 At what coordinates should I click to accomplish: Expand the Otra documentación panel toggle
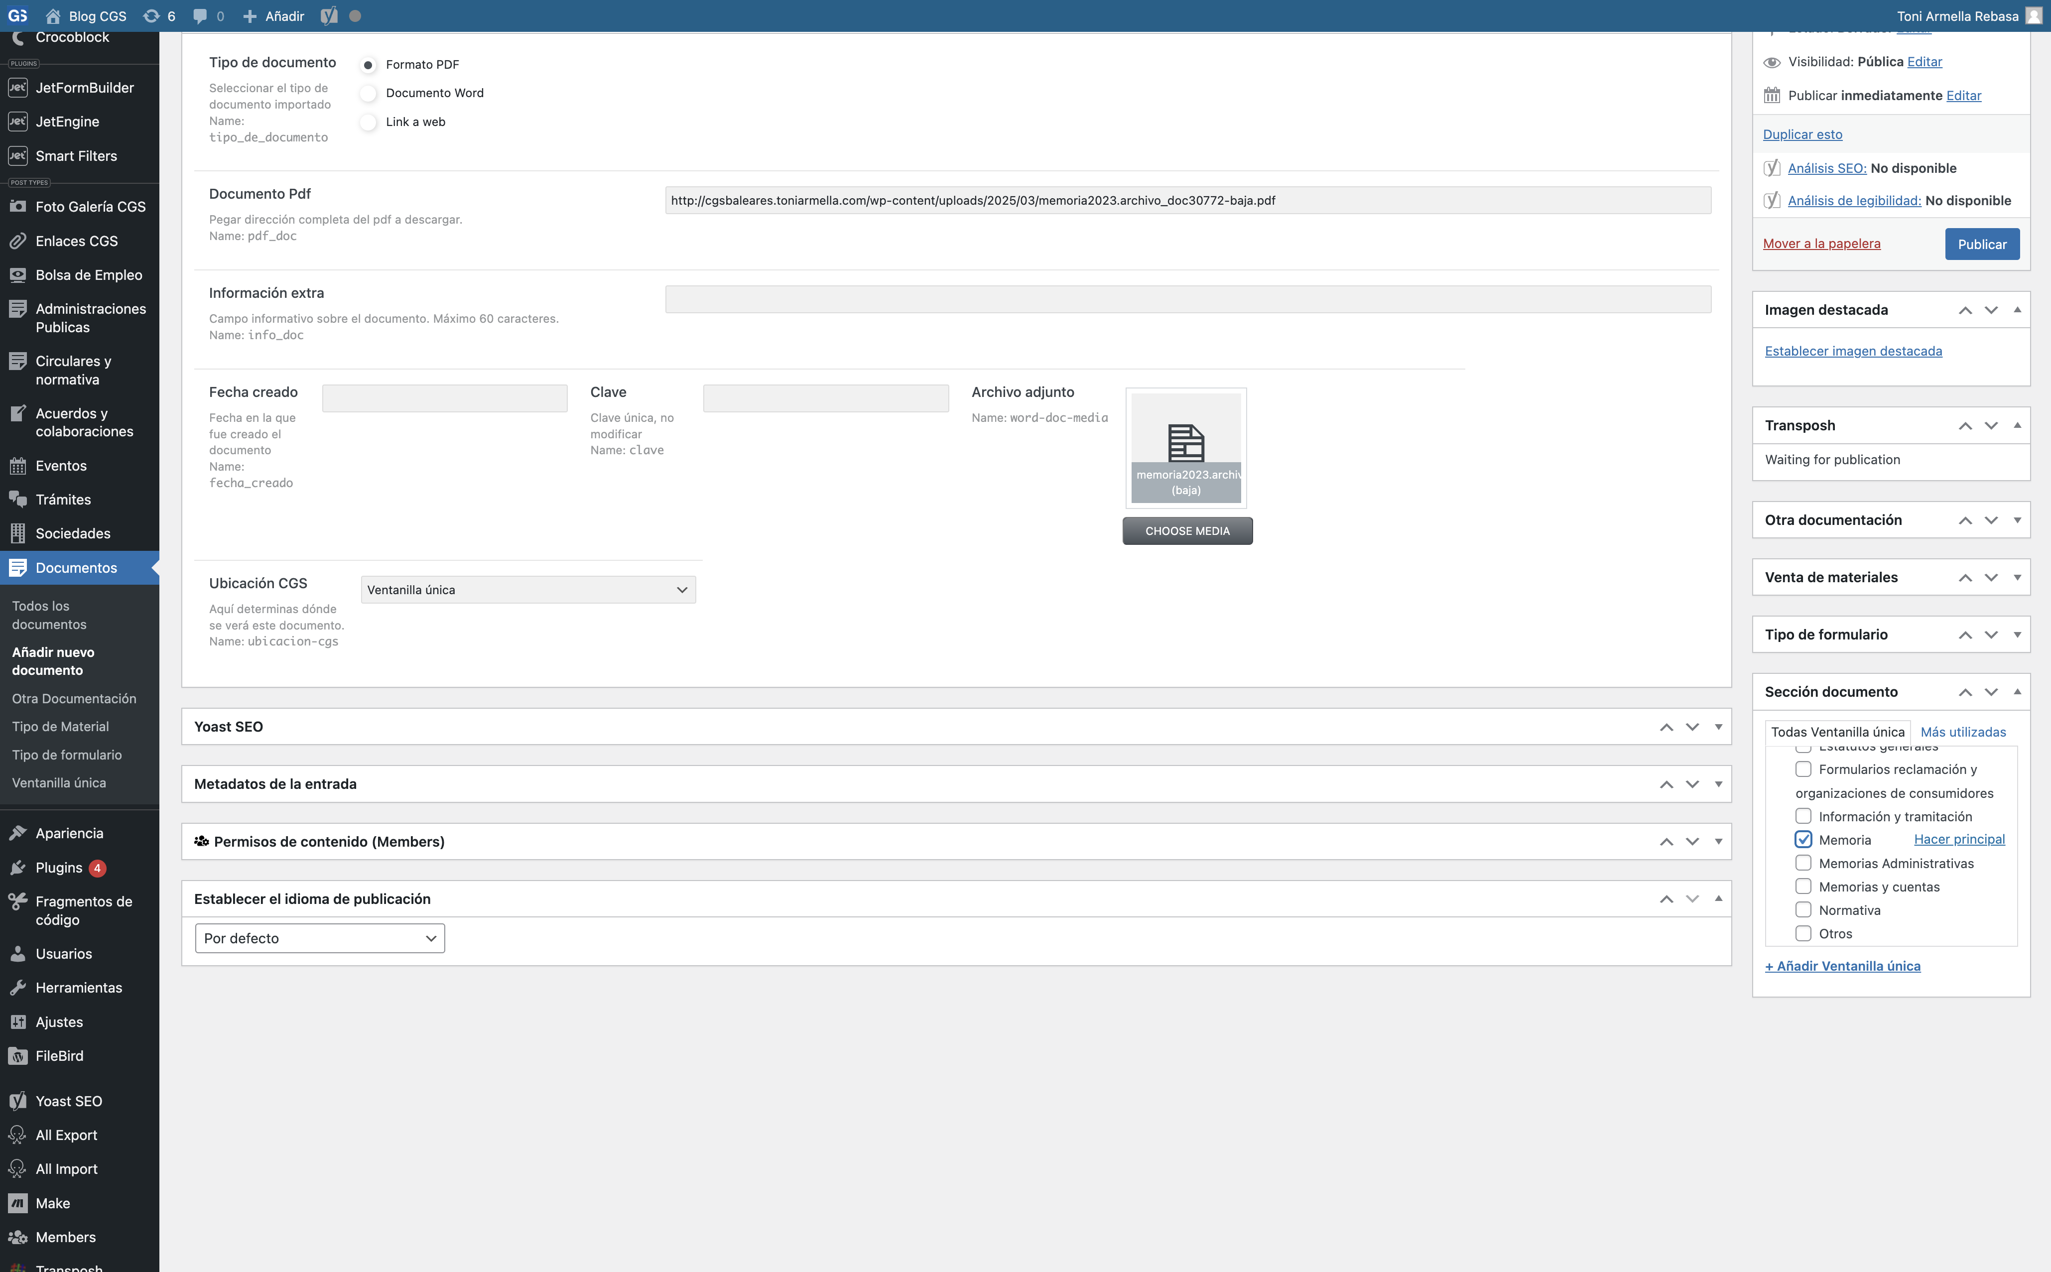[x=2017, y=520]
